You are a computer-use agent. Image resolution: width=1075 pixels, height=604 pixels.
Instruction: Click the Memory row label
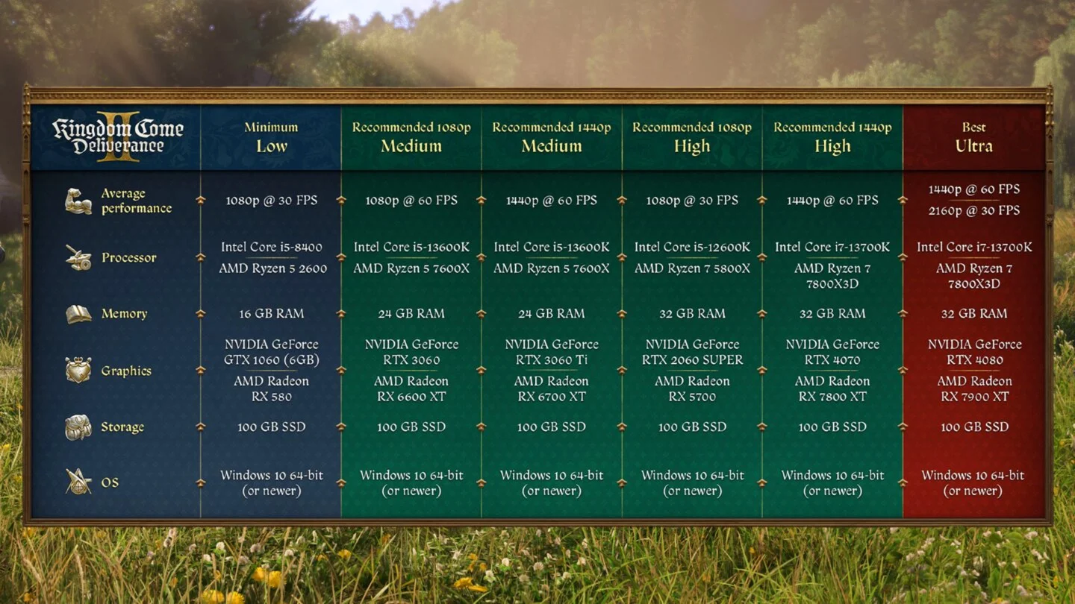click(125, 314)
